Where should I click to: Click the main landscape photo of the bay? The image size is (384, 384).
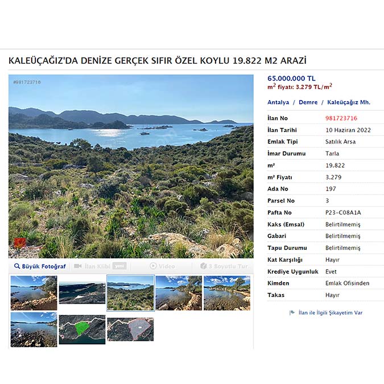click(x=131, y=166)
